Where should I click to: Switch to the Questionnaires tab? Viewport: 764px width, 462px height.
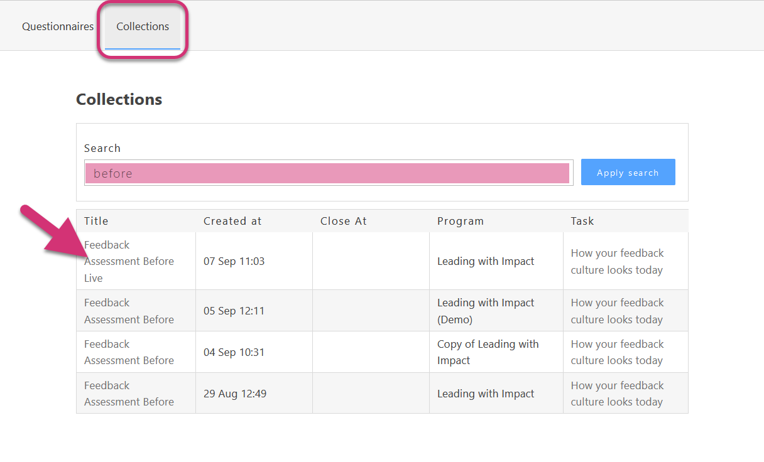[x=57, y=26]
